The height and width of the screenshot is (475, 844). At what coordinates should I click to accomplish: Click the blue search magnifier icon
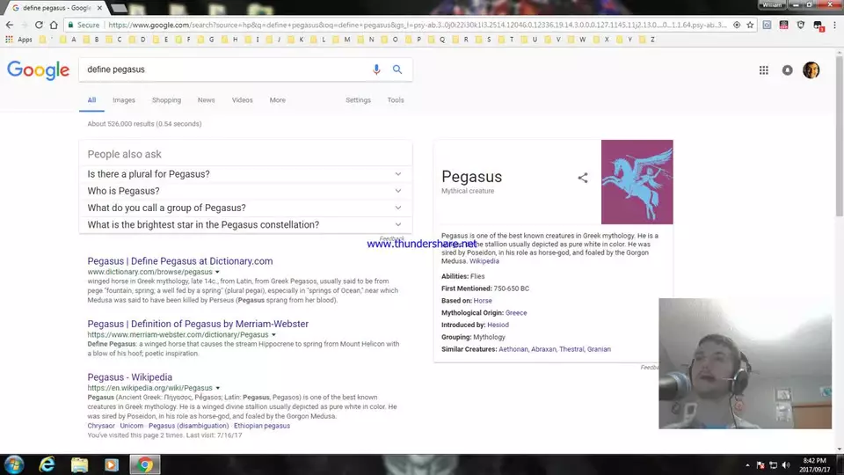397,69
